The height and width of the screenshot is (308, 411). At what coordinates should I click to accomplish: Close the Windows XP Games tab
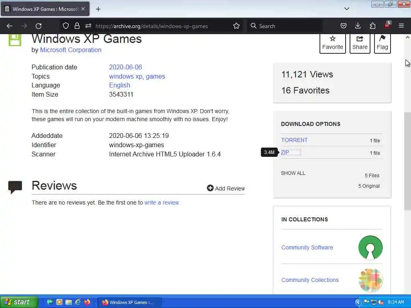(x=83, y=9)
